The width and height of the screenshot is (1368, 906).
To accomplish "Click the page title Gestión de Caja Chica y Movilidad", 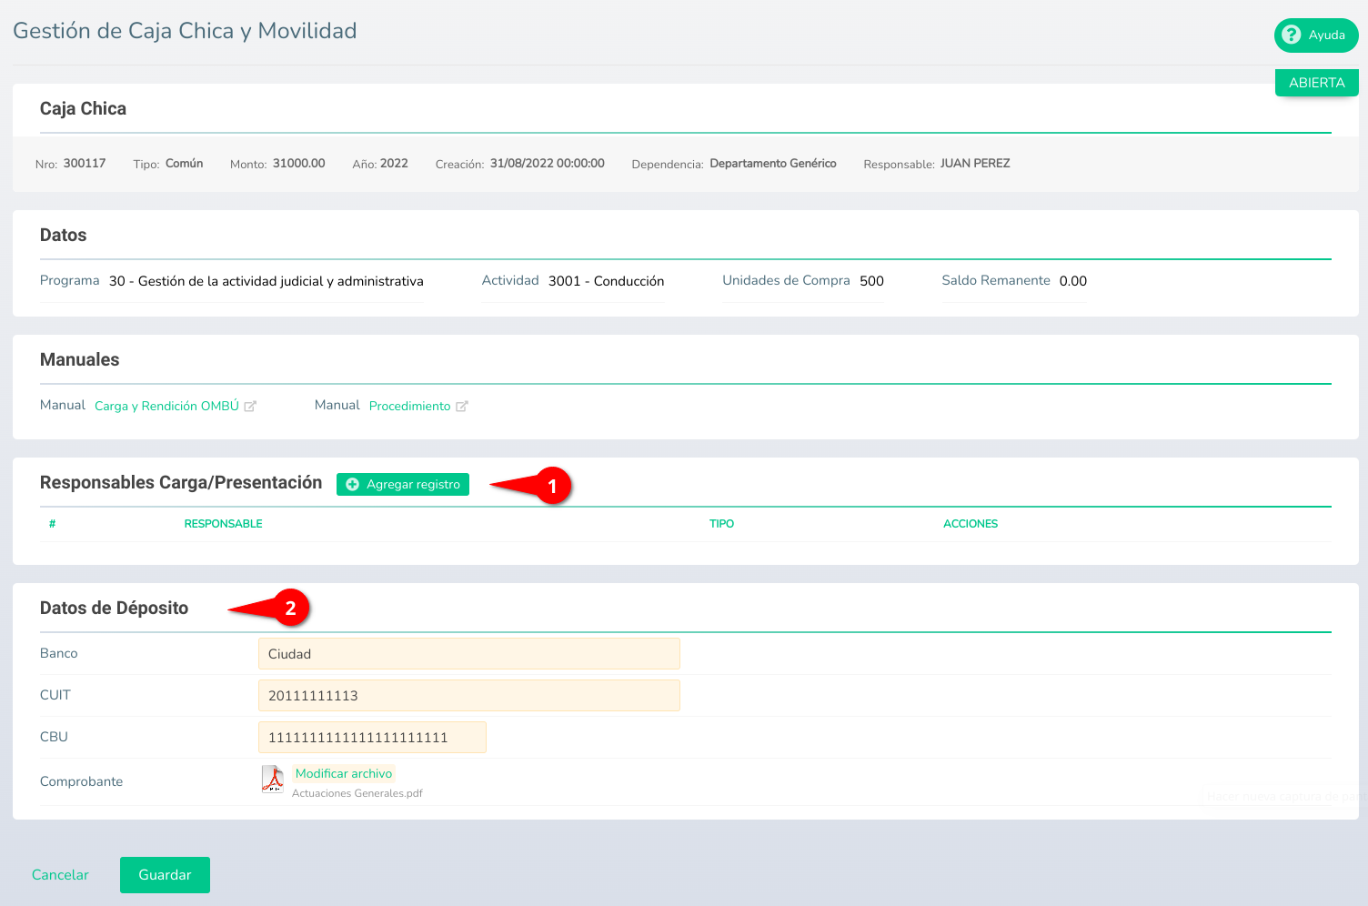I will tap(185, 31).
